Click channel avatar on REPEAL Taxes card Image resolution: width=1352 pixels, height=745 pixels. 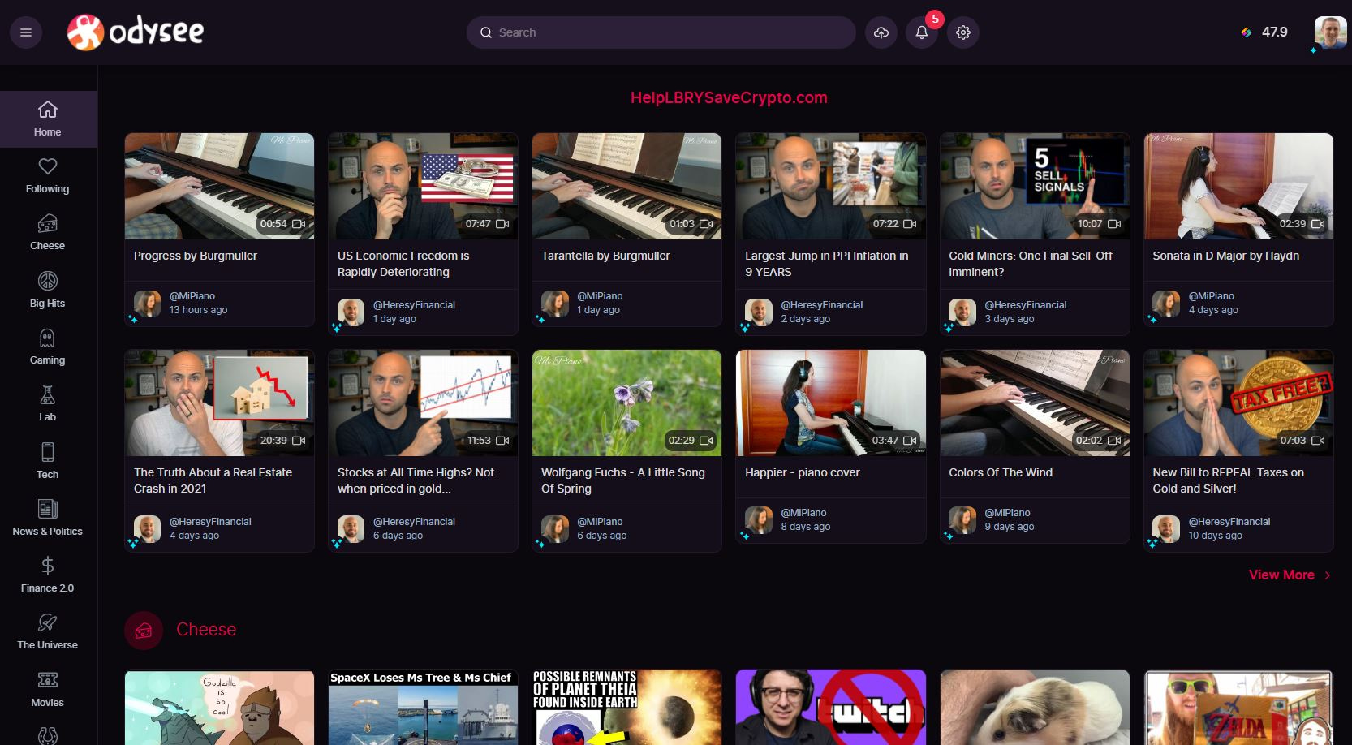click(x=1166, y=529)
